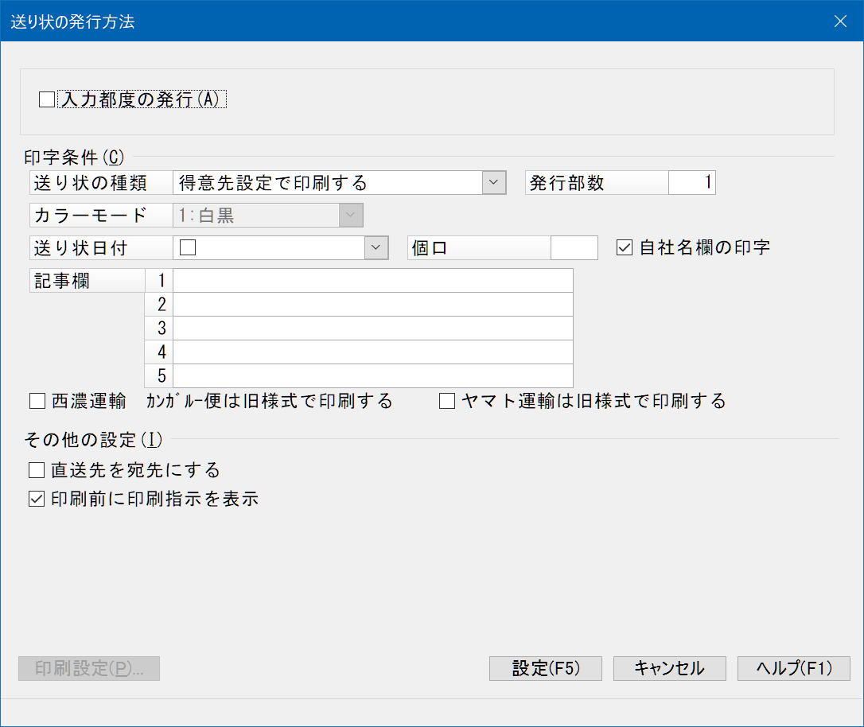Click 記事欄 line 2 text field
The width and height of the screenshot is (864, 727).
point(372,305)
